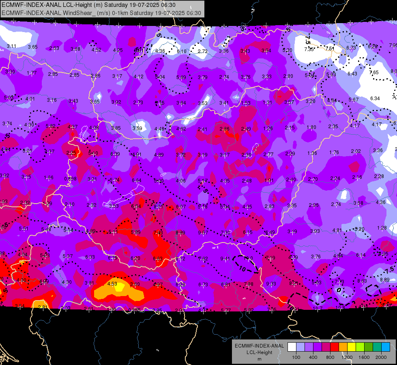Click the wind shear value 3.11
Image resolution: width=397 pixels, height=365 pixels.
(x=11, y=46)
